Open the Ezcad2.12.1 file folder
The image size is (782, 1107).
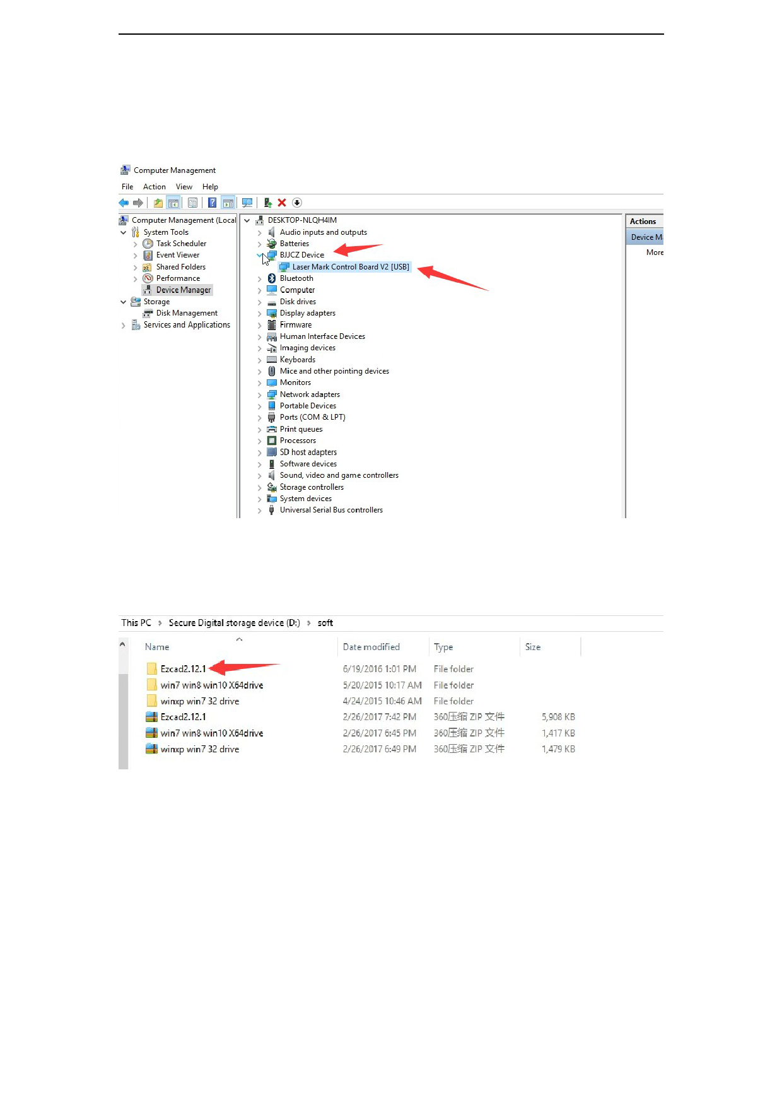(x=183, y=669)
